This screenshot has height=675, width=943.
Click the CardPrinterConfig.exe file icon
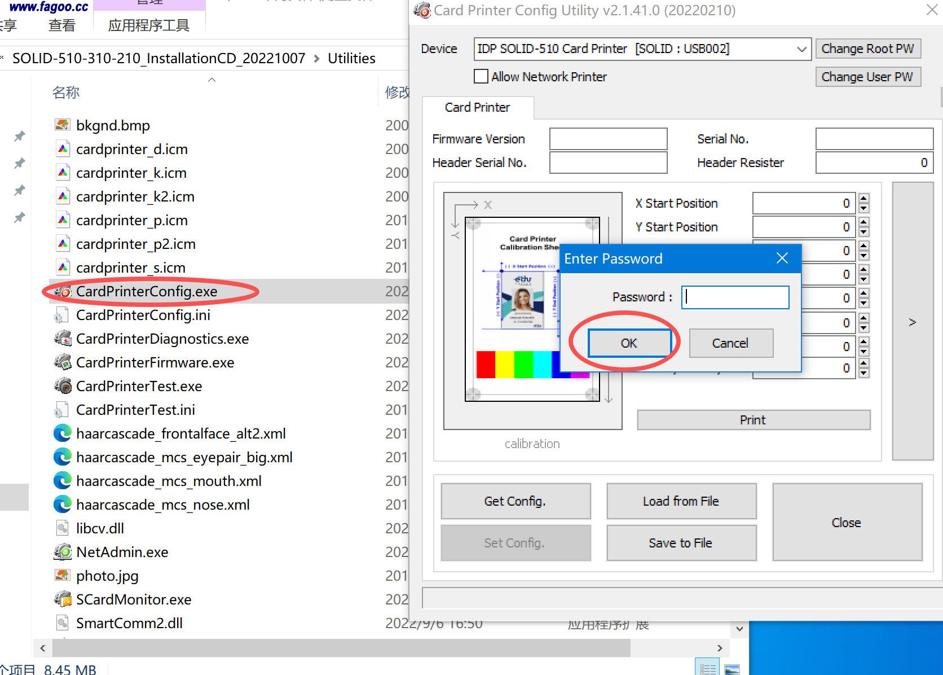pos(63,292)
